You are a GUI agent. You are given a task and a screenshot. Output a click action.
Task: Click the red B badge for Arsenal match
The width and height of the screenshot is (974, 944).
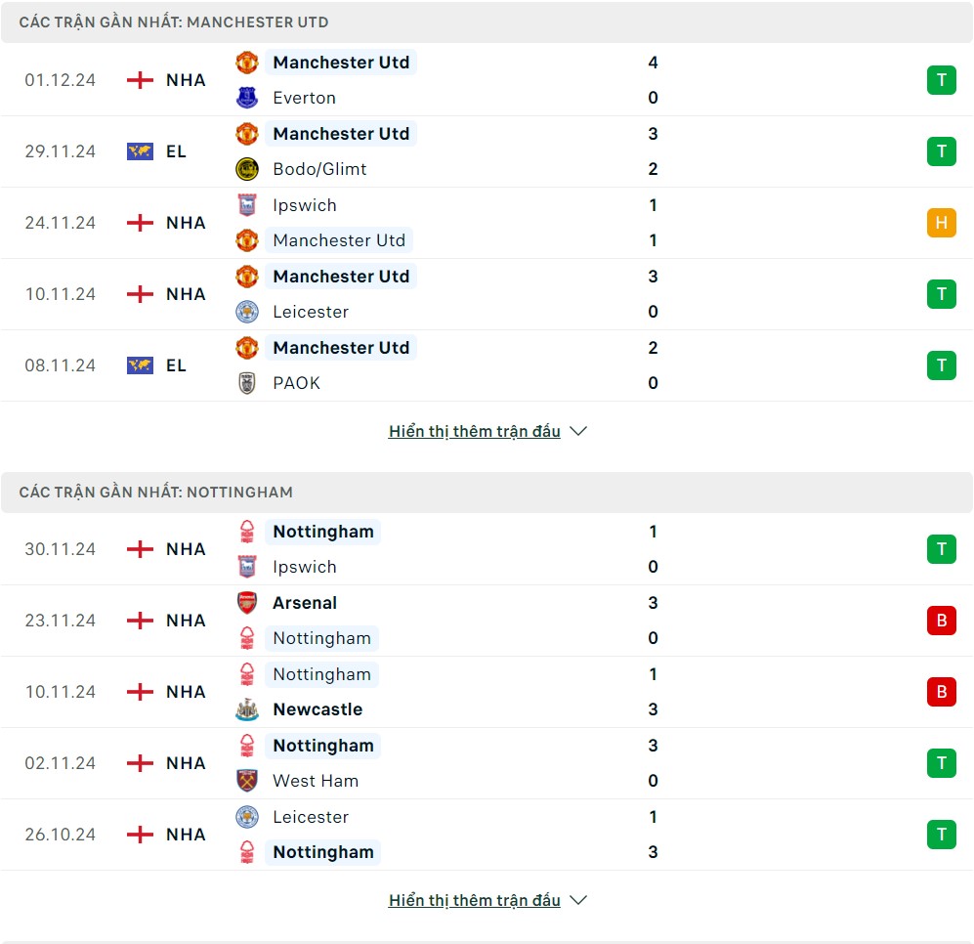(941, 621)
